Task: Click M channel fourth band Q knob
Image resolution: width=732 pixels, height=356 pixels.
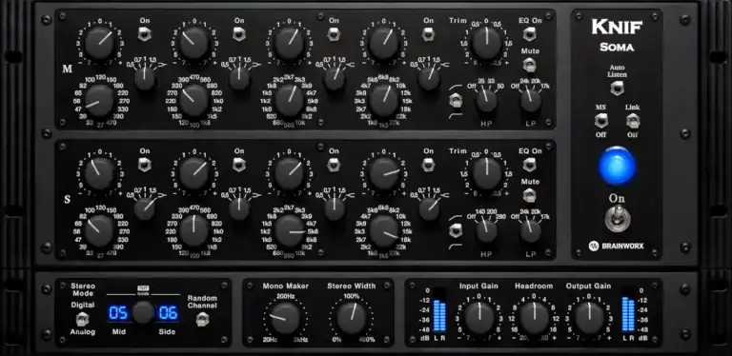Action: (x=429, y=79)
